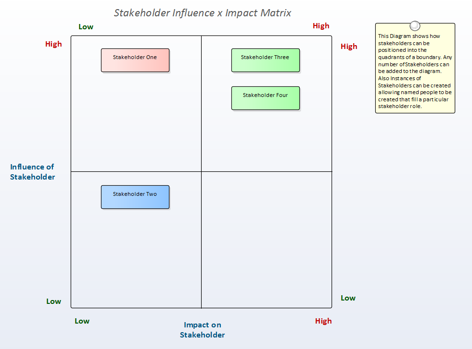Viewport: 472px width, 349px height.
Task: Select the Stakeholder Two blue box
Action: pyautogui.click(x=135, y=197)
